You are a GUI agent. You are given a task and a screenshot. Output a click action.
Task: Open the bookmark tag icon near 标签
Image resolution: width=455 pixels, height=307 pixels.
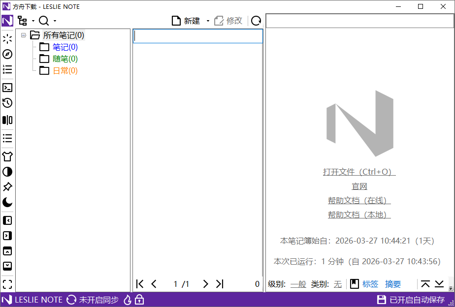pos(353,284)
